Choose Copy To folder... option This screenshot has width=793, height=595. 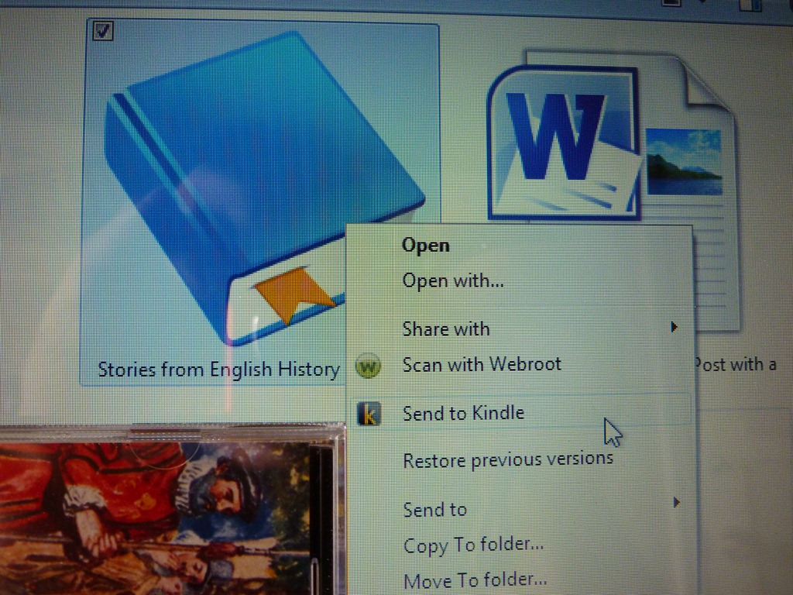[473, 545]
